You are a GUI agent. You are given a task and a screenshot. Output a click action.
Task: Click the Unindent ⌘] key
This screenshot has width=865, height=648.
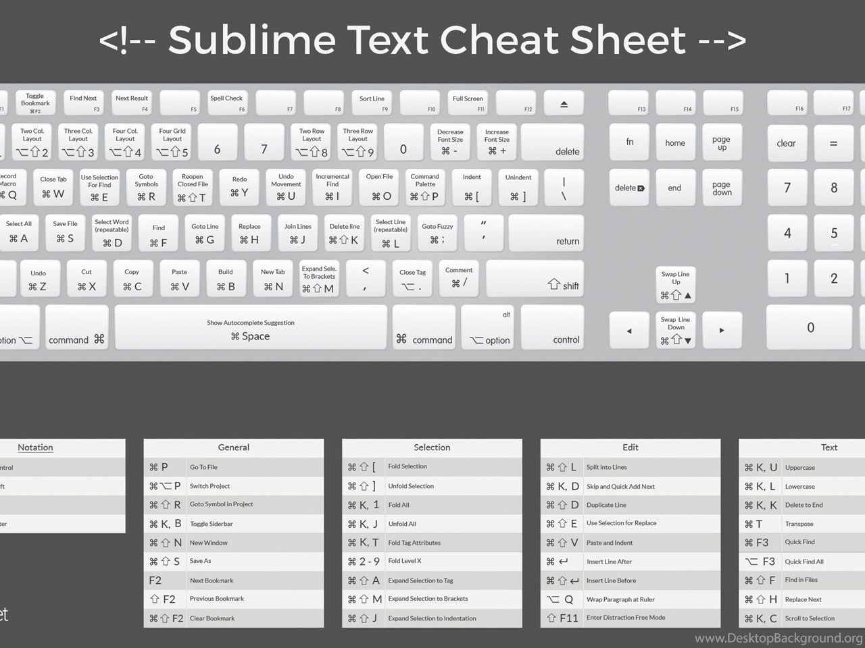point(518,188)
